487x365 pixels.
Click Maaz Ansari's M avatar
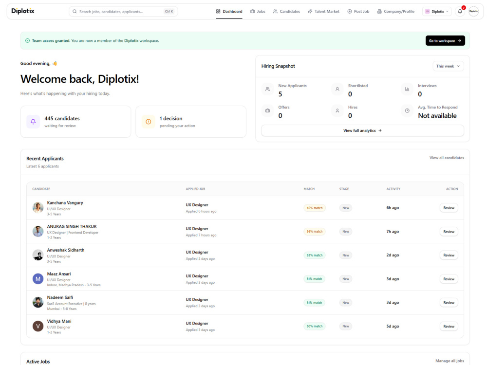(38, 279)
